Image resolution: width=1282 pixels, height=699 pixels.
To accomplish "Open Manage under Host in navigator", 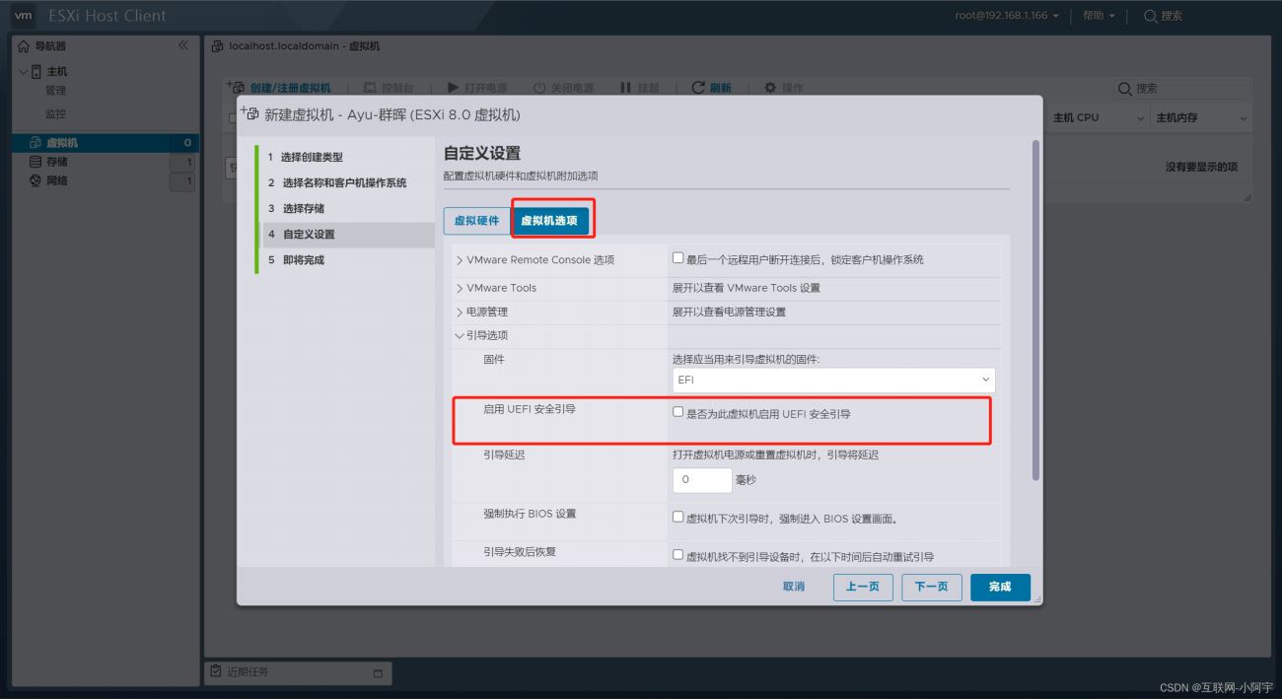I will pos(55,91).
